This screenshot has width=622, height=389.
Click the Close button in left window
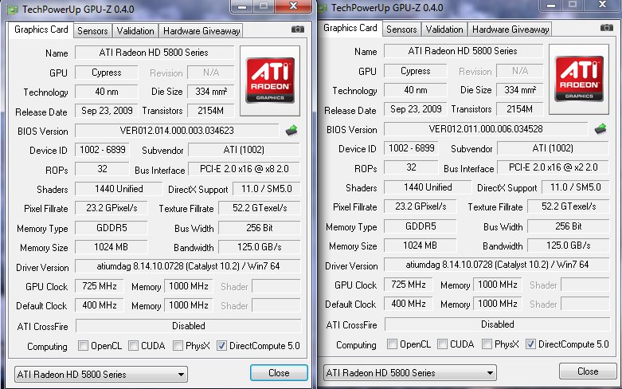[x=279, y=373]
